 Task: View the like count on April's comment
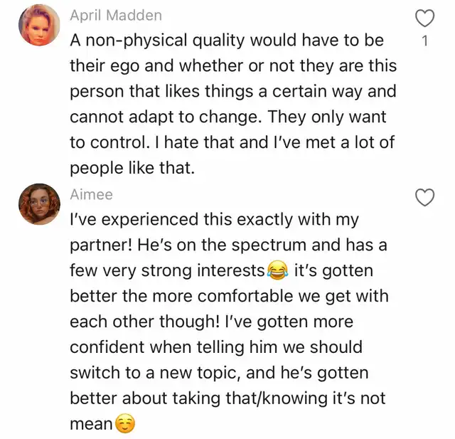point(424,41)
